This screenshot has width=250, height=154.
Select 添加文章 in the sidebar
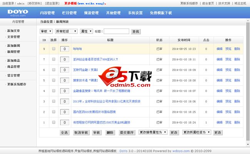tap(13, 31)
